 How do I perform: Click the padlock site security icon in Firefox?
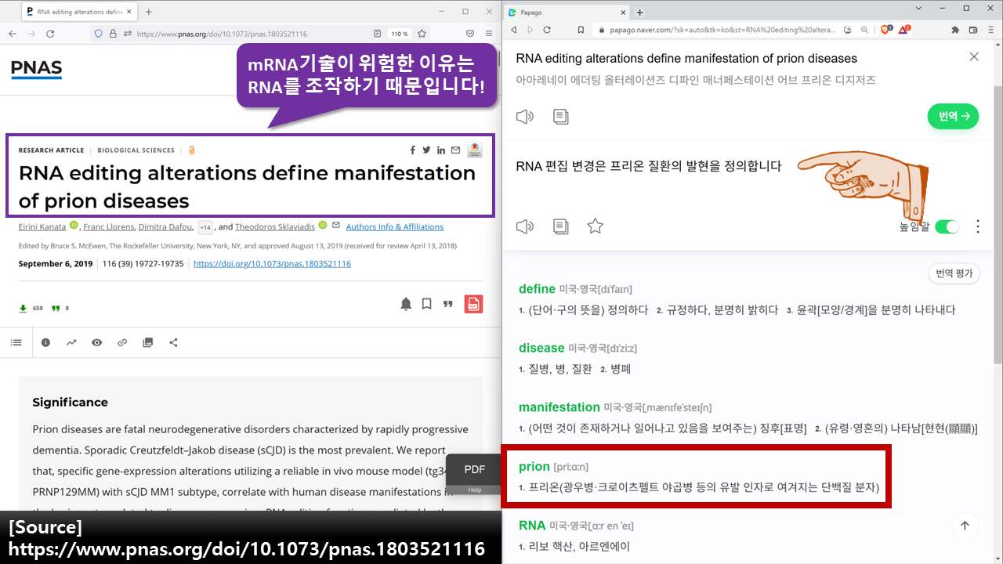pos(113,34)
